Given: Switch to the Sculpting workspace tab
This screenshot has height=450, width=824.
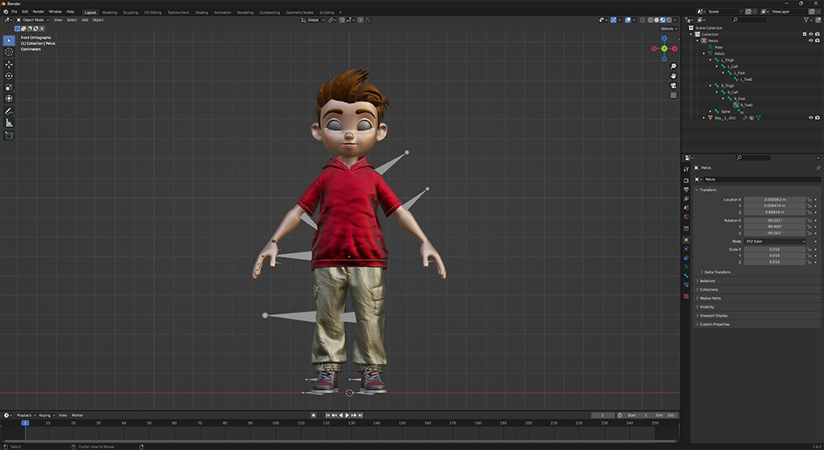Looking at the screenshot, I should [130, 12].
